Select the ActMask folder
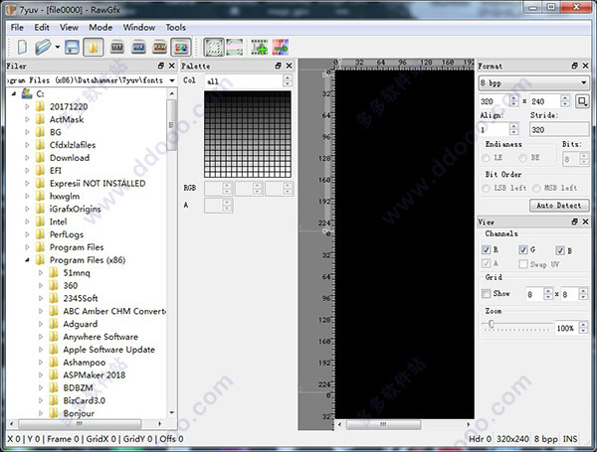 (x=67, y=119)
